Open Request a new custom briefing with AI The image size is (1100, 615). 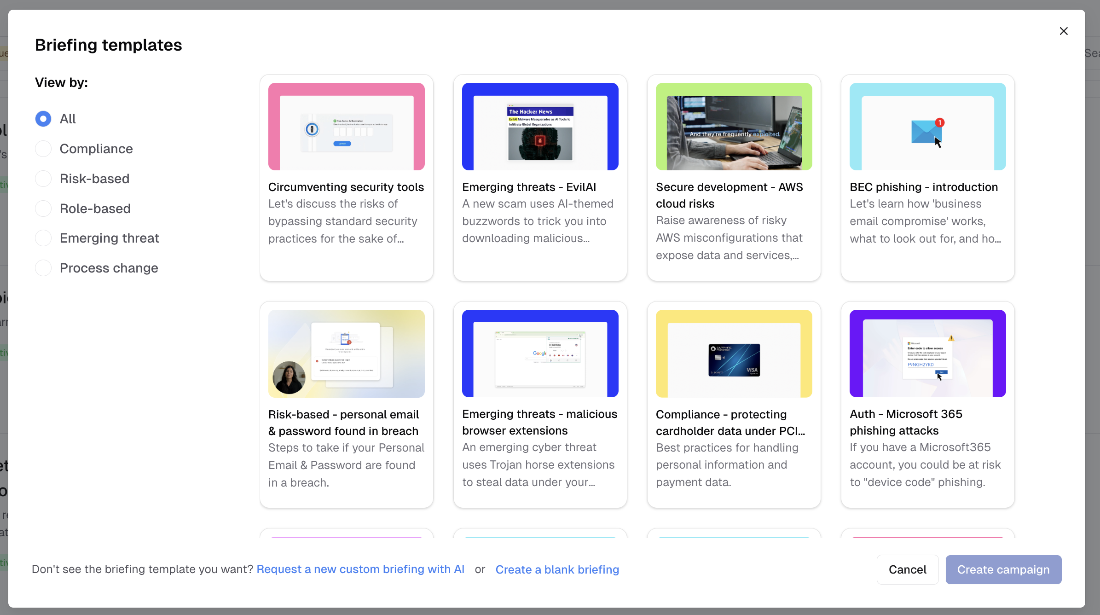tap(360, 569)
